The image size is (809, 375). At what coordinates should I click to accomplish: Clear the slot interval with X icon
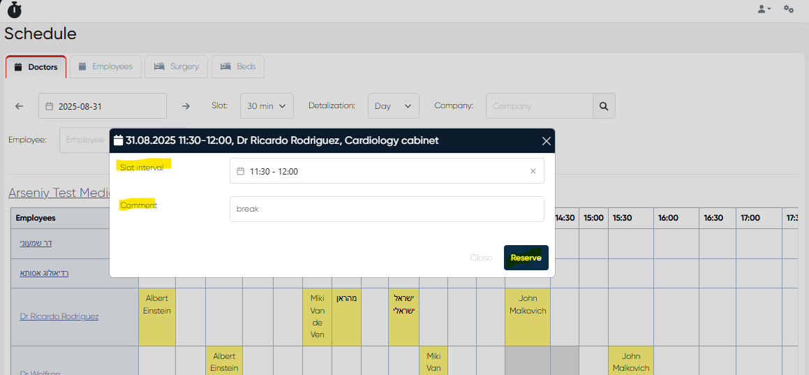pyautogui.click(x=533, y=171)
